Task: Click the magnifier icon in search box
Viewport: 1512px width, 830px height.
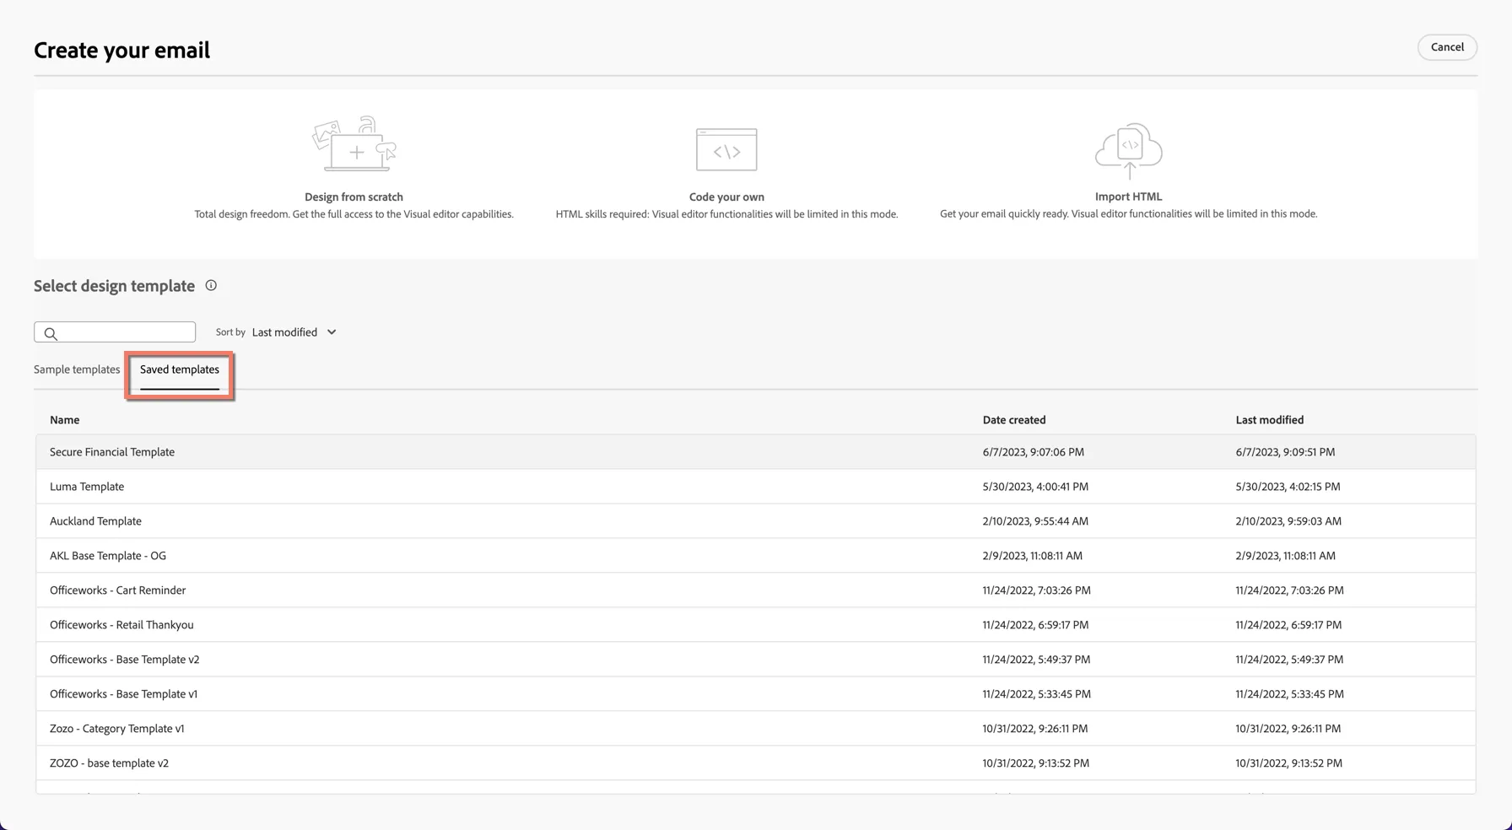Action: point(51,333)
